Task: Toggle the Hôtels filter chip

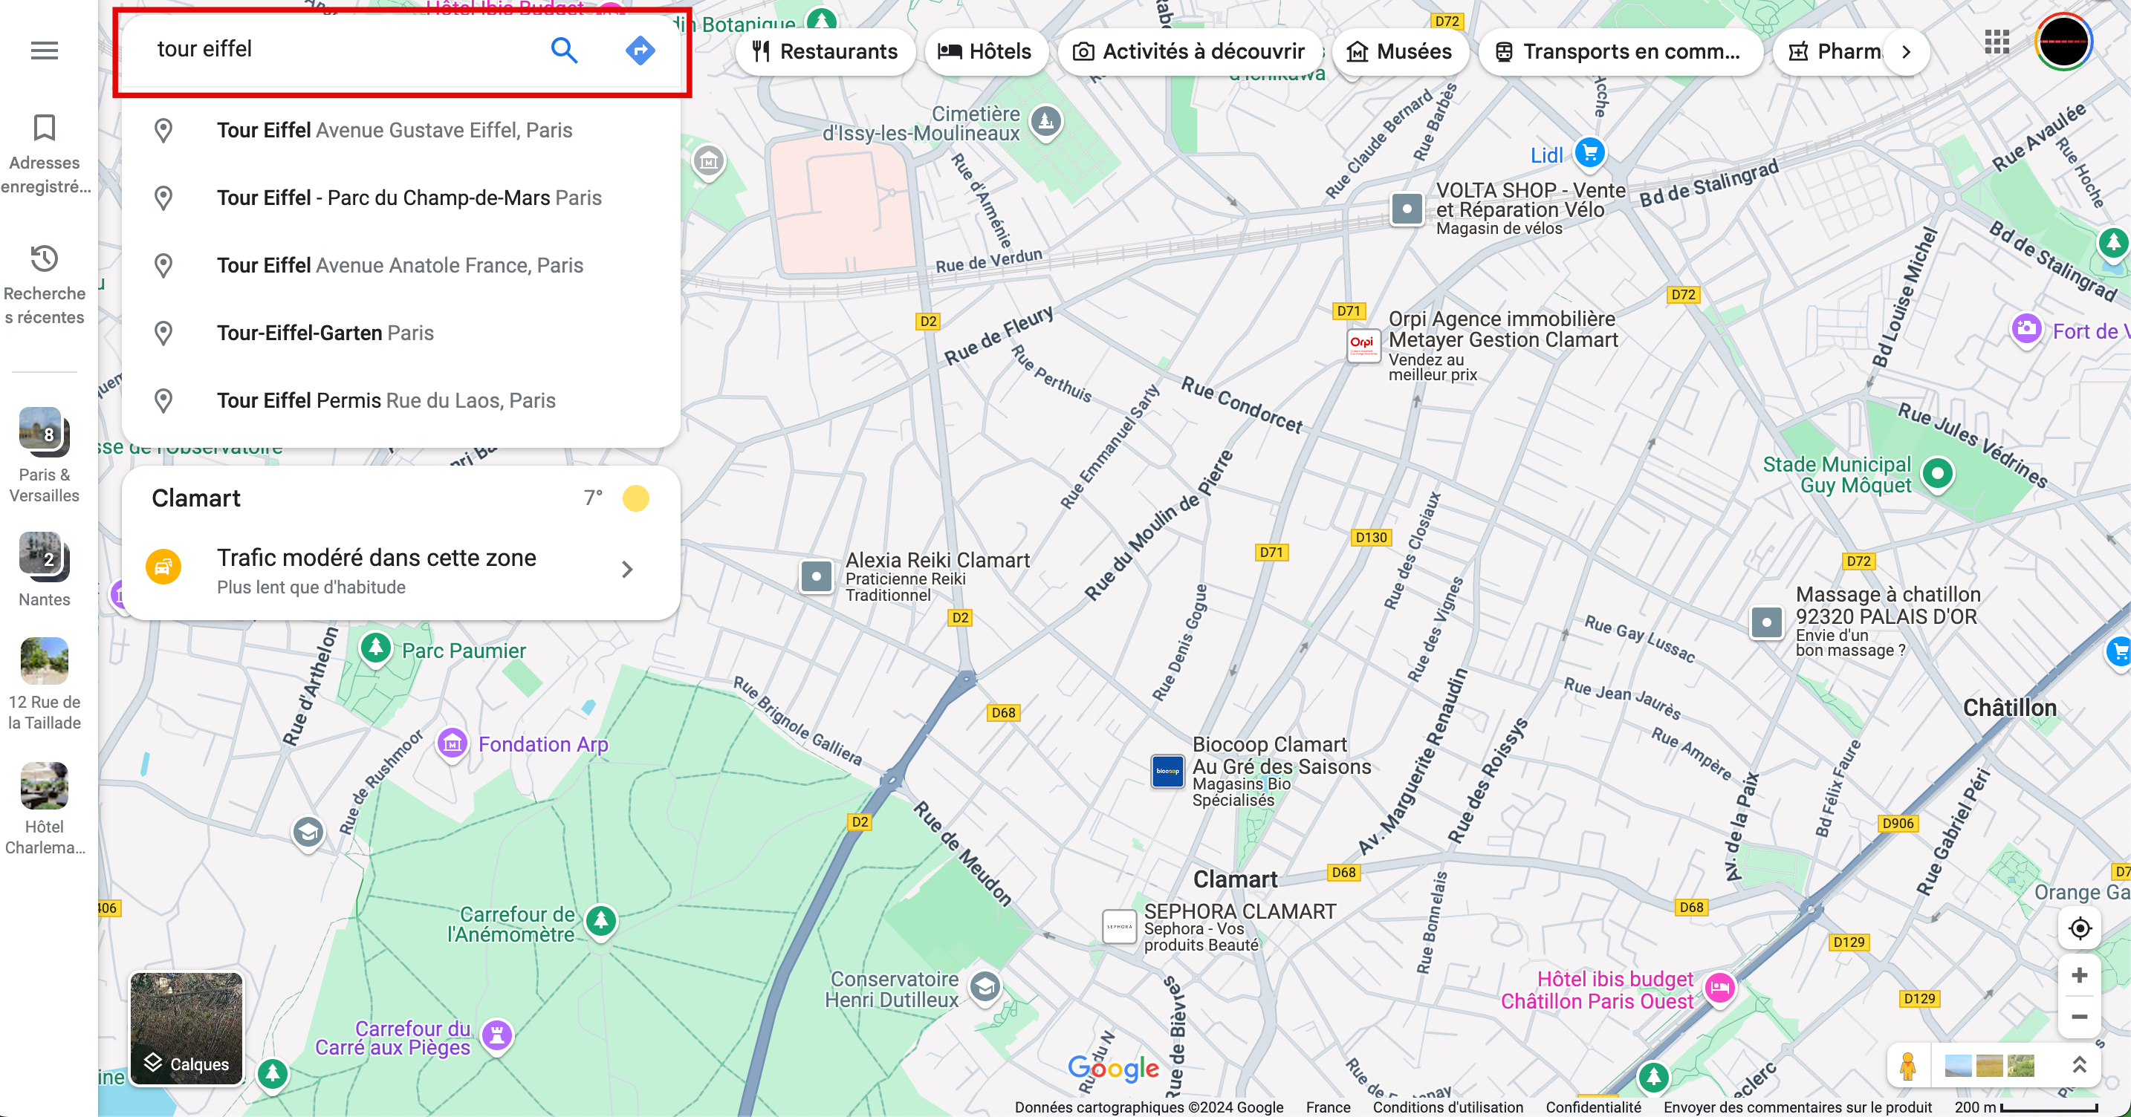Action: tap(986, 51)
